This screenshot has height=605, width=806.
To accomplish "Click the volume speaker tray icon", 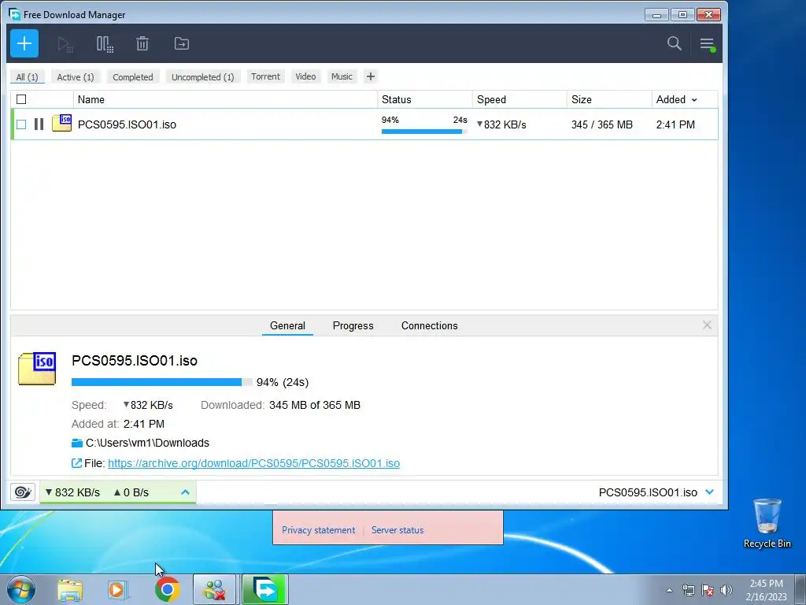I will coord(727,590).
